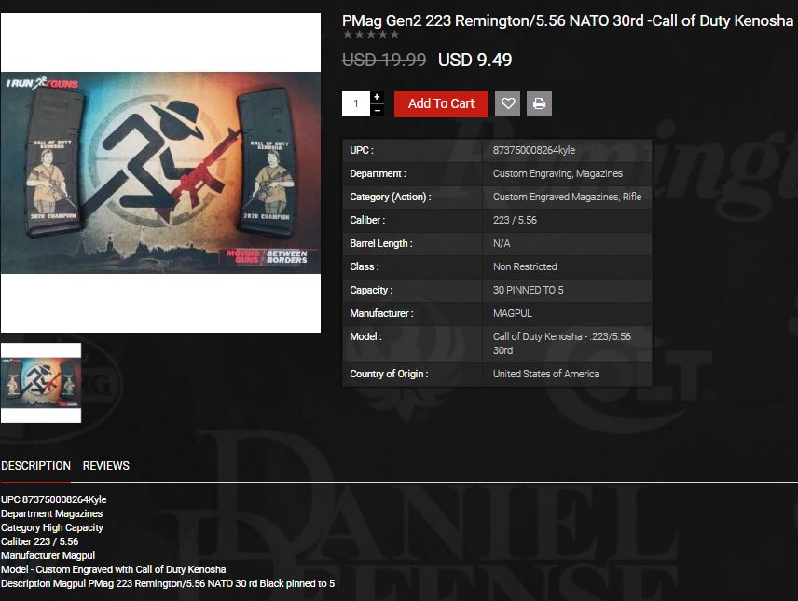The width and height of the screenshot is (798, 601).
Task: Select the small product thumbnail image
Action: [x=41, y=383]
